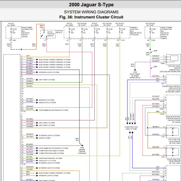Click the "FRONT POWER DISTRIBUTION BOX" label
This screenshot has height=181, width=181.
pos(166,29)
